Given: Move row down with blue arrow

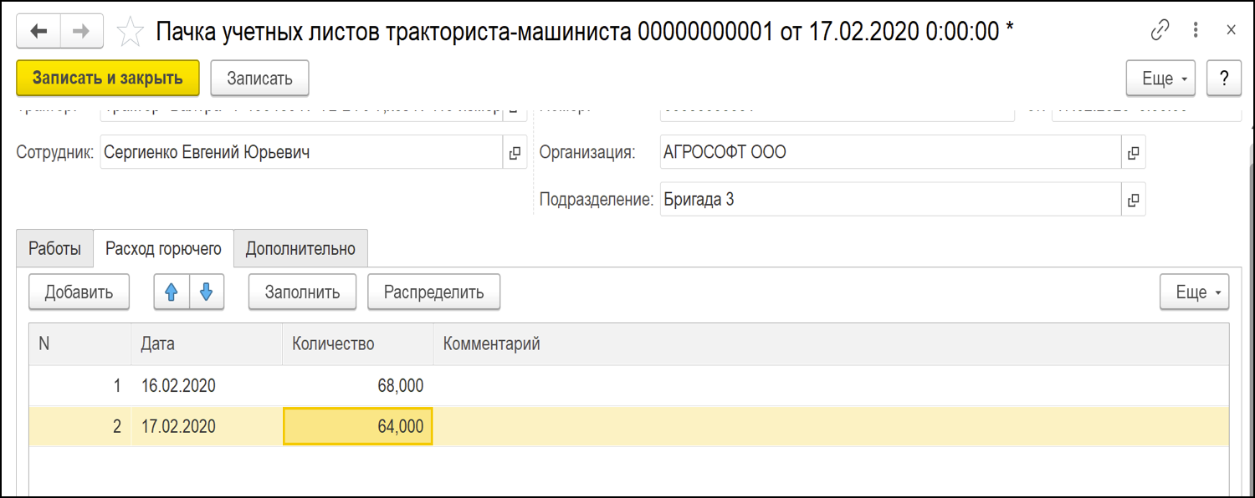Looking at the screenshot, I should [207, 292].
